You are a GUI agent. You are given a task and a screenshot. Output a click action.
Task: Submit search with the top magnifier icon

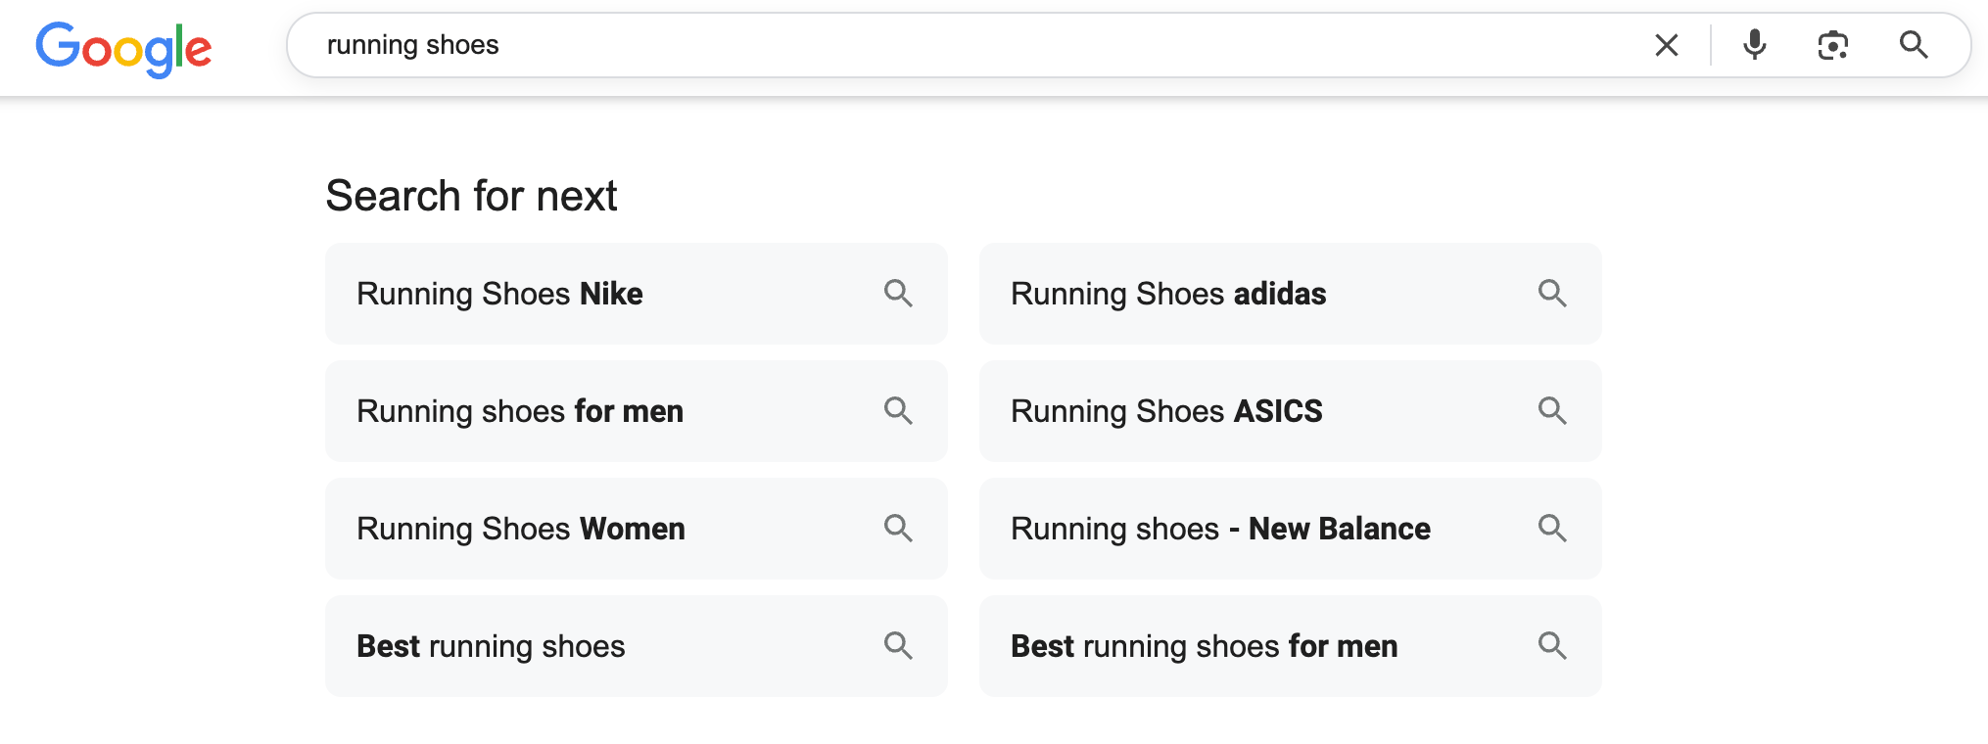coord(1914,45)
